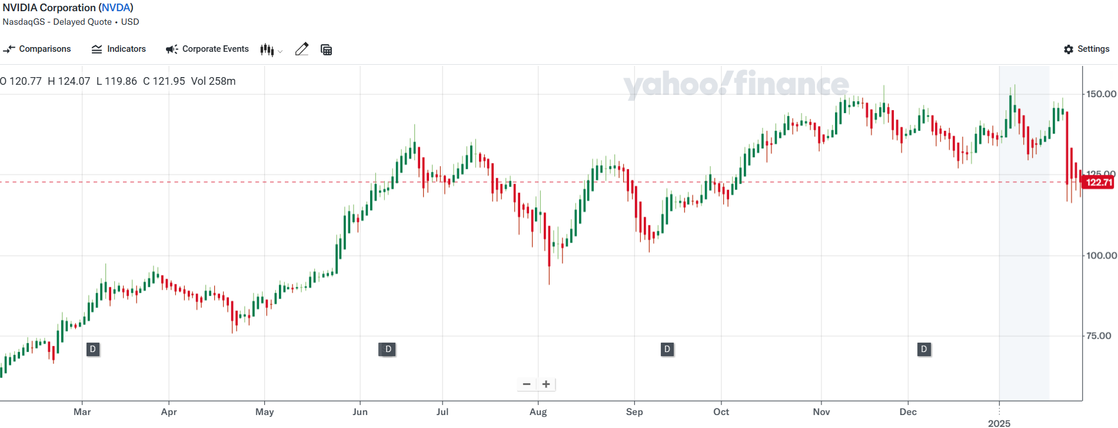1118x428 pixels.
Task: Click the dividend marker near June
Action: 388,350
